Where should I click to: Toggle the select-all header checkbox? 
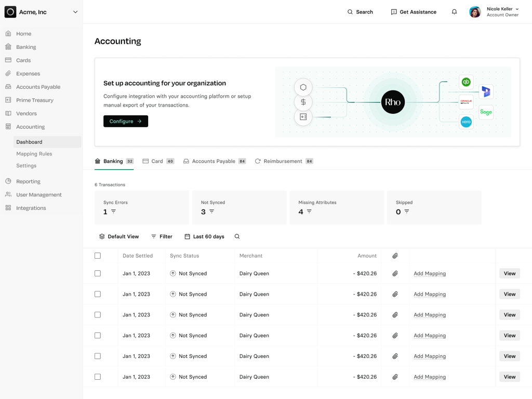tap(98, 256)
